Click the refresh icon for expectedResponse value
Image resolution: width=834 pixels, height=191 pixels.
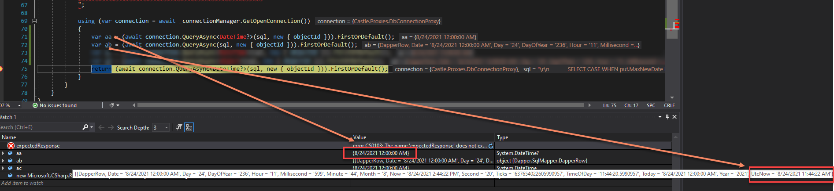491,146
